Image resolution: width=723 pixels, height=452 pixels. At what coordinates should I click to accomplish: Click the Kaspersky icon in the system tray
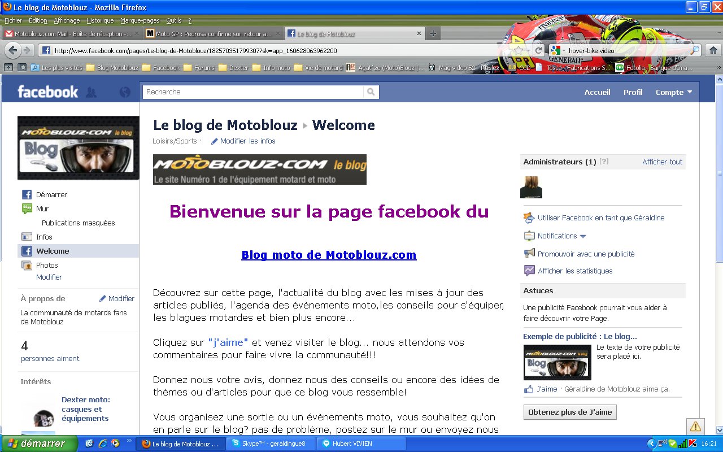tap(692, 444)
